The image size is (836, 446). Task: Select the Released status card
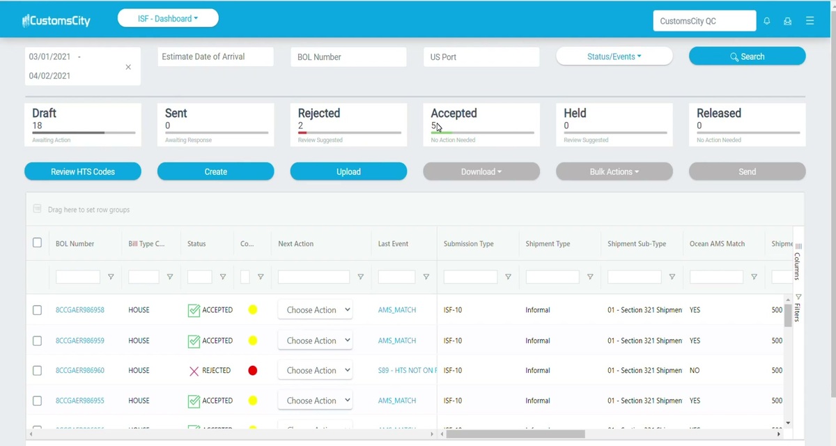[748, 125]
